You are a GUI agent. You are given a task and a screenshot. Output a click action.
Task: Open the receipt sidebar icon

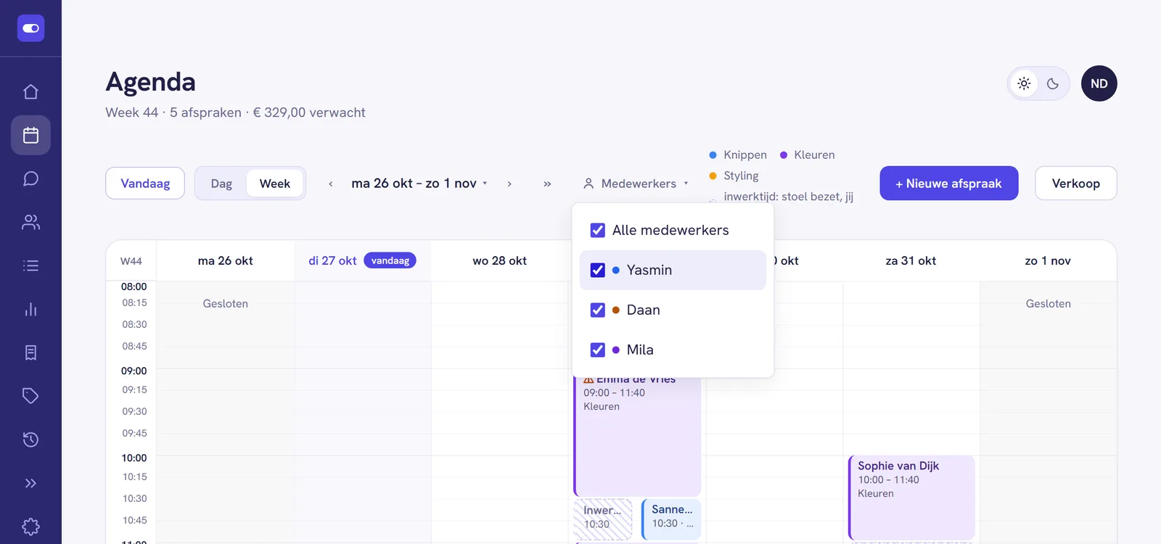point(30,353)
